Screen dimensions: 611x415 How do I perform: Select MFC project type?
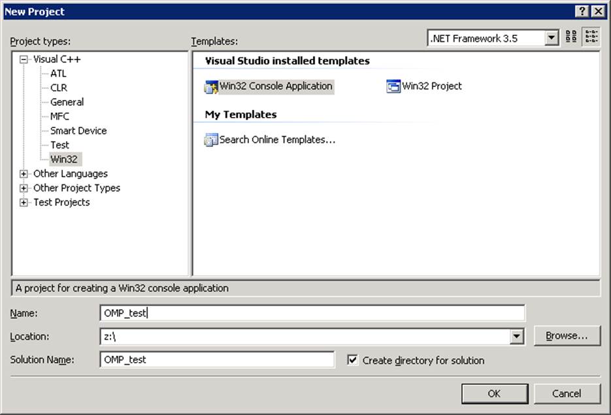click(x=59, y=116)
